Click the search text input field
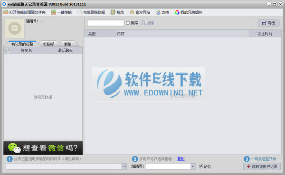This screenshot has height=175, width=285. [105, 23]
